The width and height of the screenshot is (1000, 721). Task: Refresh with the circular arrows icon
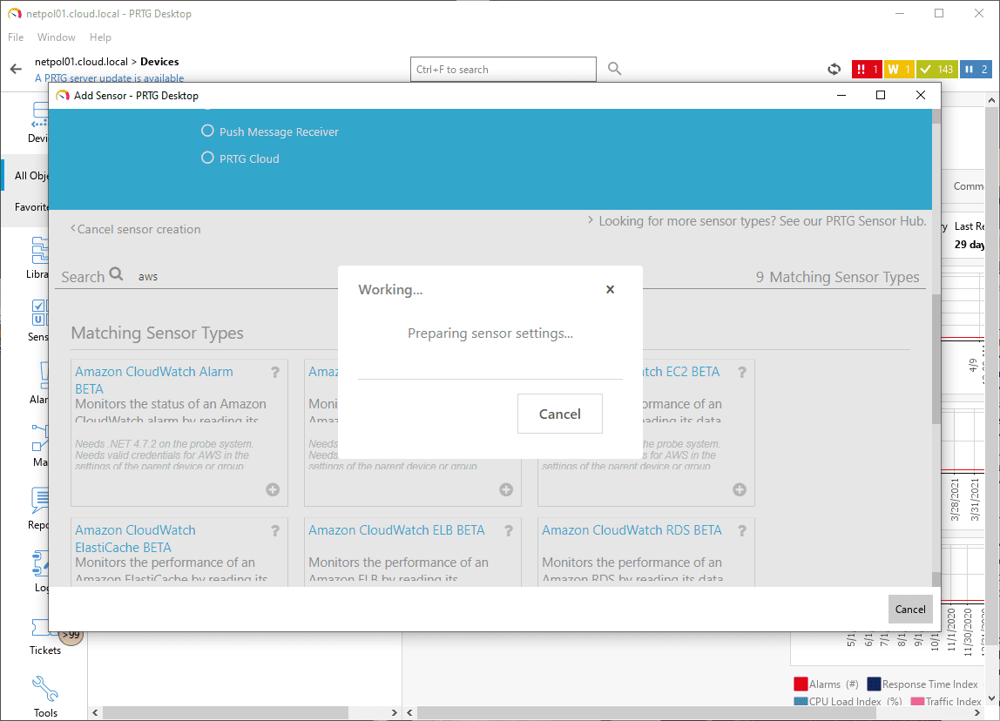click(834, 69)
